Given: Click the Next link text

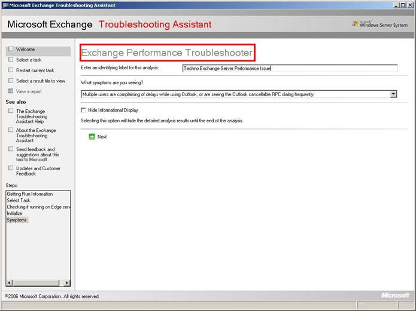Looking at the screenshot, I should pos(102,137).
